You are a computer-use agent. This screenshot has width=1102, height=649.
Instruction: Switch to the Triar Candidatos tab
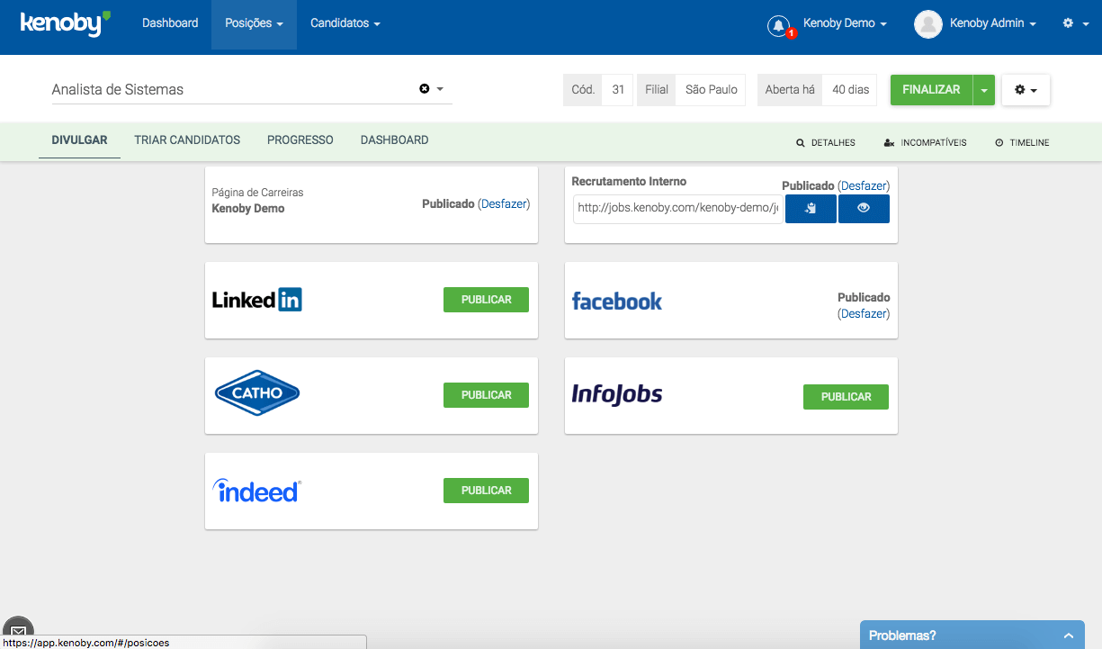coord(187,140)
